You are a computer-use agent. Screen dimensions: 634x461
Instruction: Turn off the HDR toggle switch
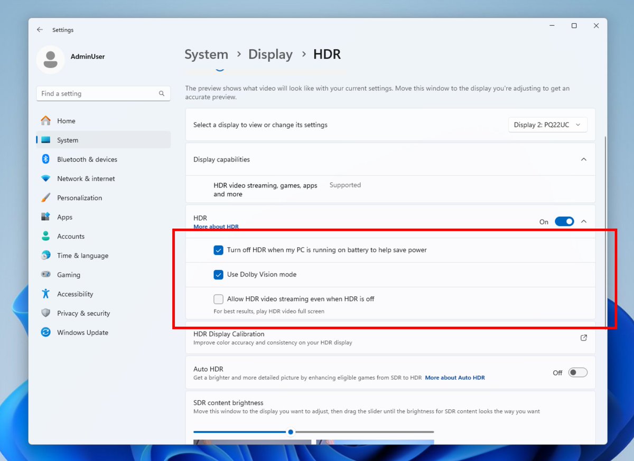click(564, 221)
